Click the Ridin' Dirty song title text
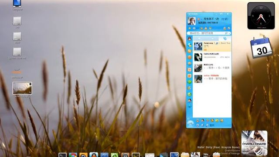 click(x=218, y=147)
